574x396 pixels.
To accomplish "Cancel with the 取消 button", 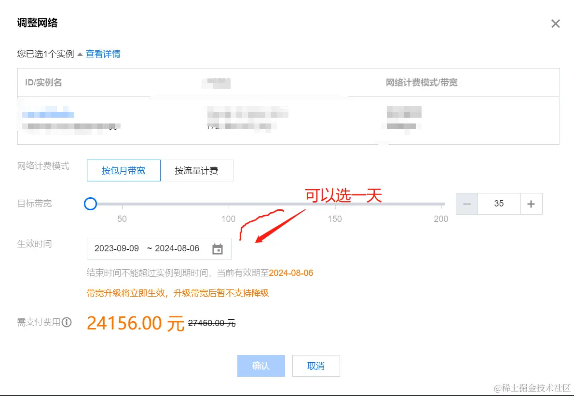I will [316, 366].
